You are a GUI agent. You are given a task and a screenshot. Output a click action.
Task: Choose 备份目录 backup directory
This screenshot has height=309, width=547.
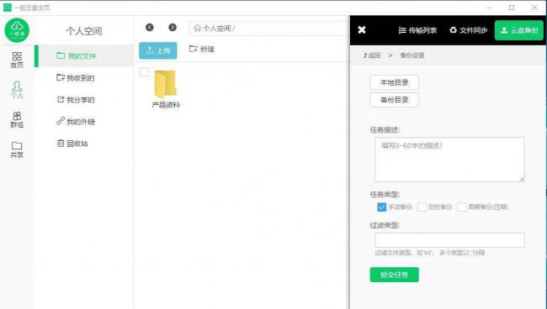(394, 100)
